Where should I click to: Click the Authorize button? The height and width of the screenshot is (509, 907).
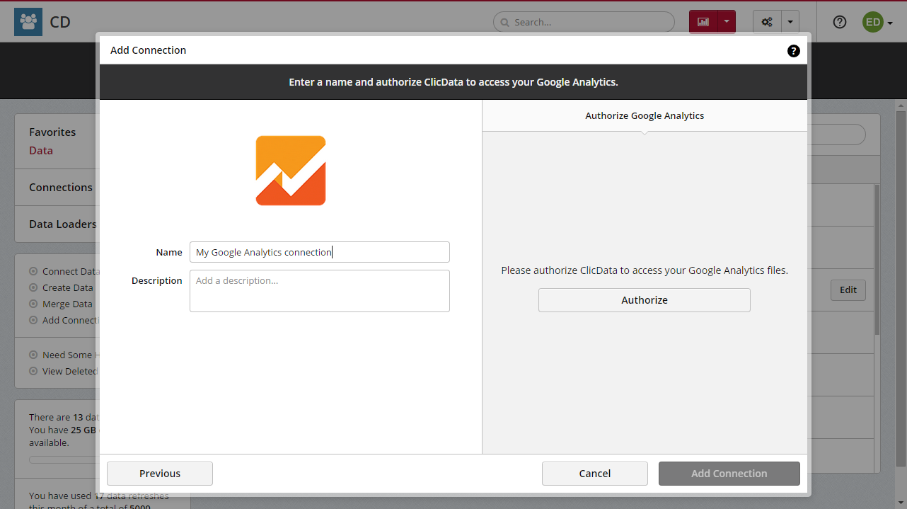(645, 300)
